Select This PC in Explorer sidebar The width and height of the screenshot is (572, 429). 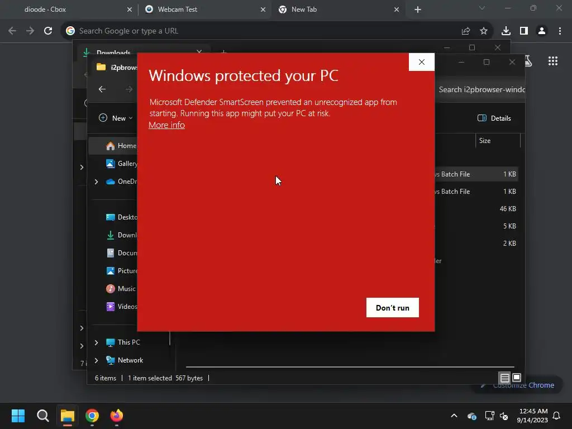click(123, 342)
